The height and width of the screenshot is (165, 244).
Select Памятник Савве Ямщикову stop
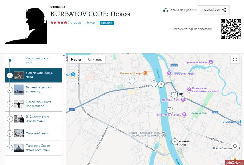(37, 148)
